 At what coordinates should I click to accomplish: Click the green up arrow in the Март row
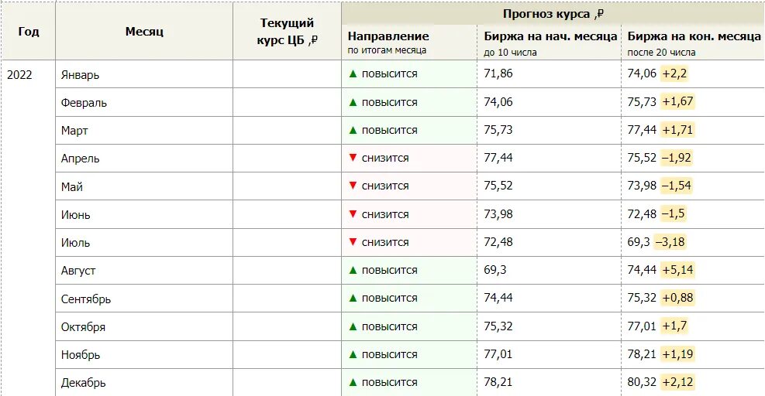coord(353,130)
